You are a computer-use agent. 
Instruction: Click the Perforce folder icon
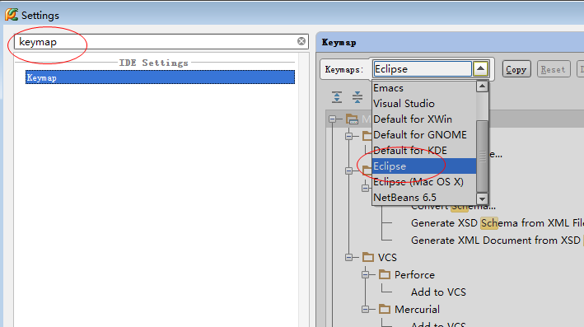coord(385,274)
